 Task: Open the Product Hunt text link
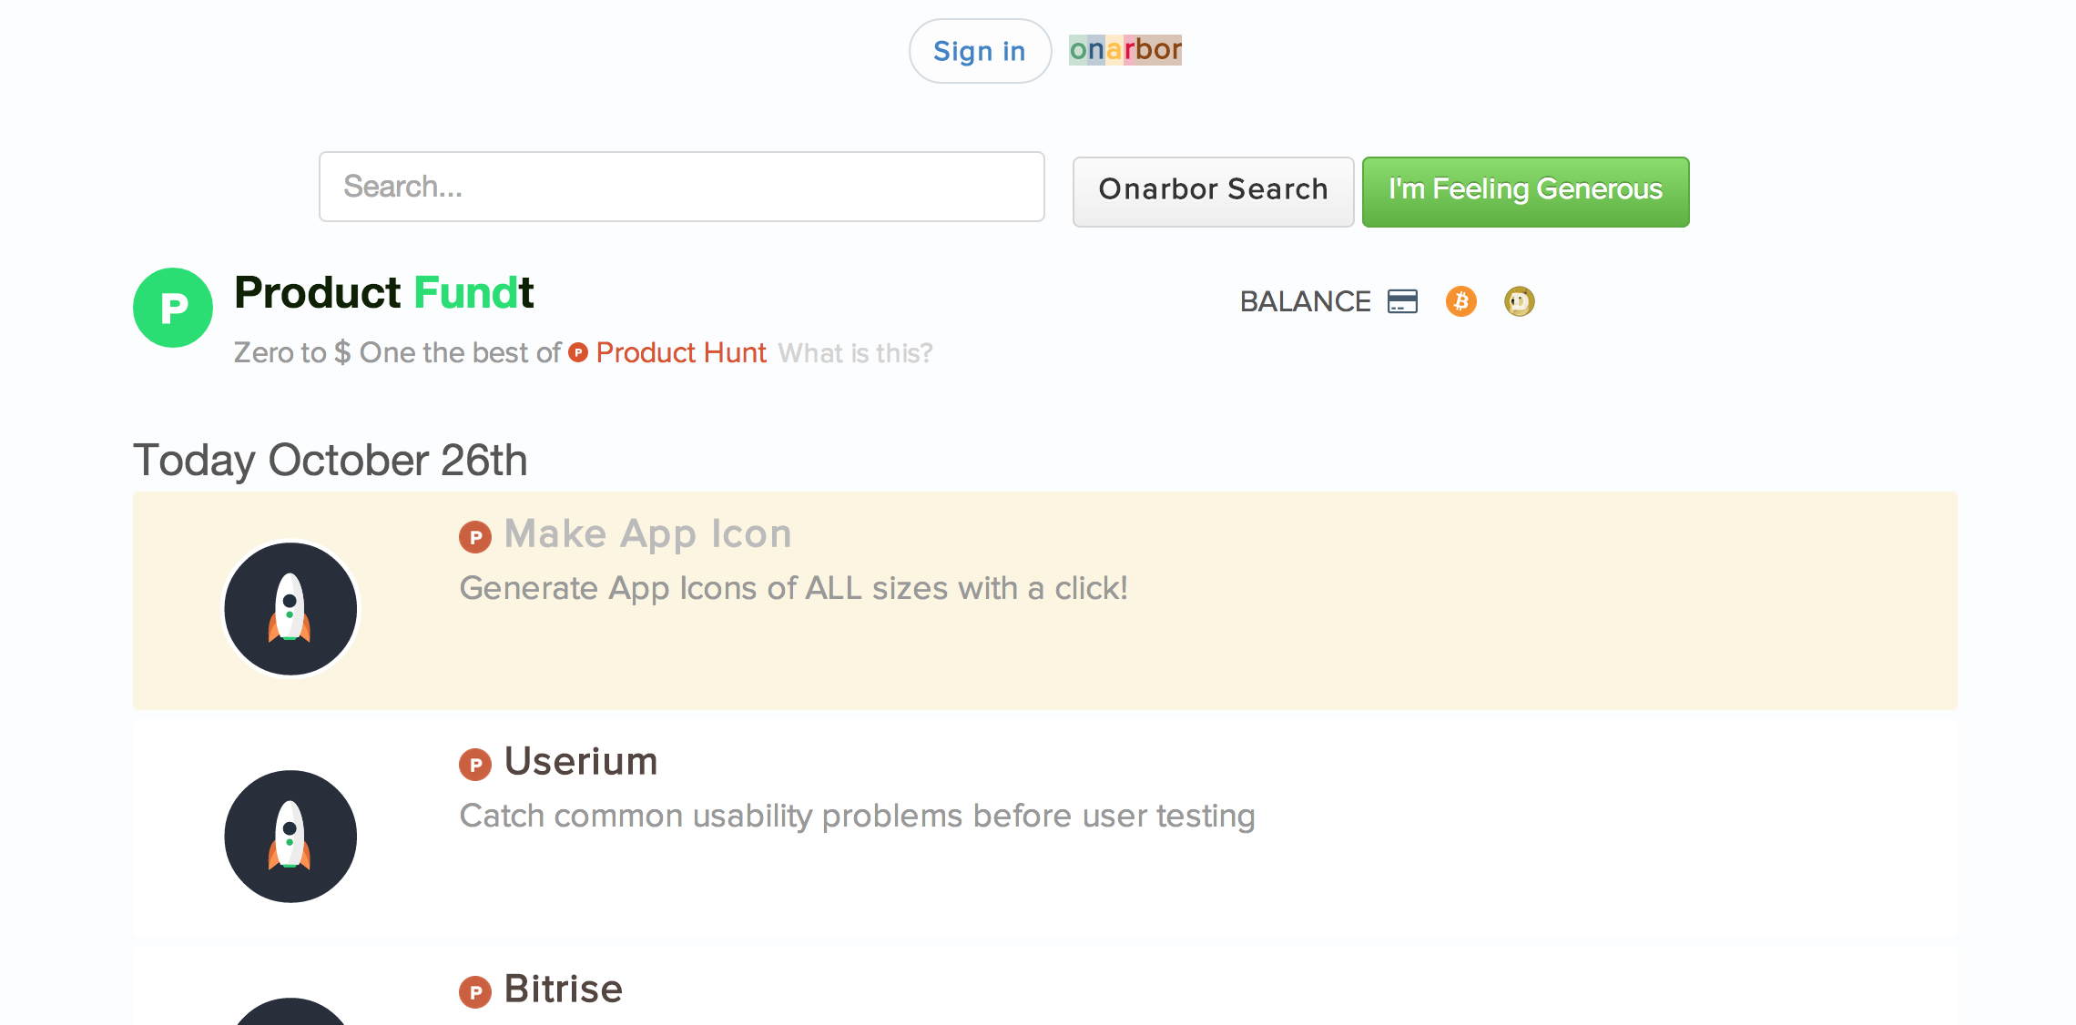coord(681,352)
